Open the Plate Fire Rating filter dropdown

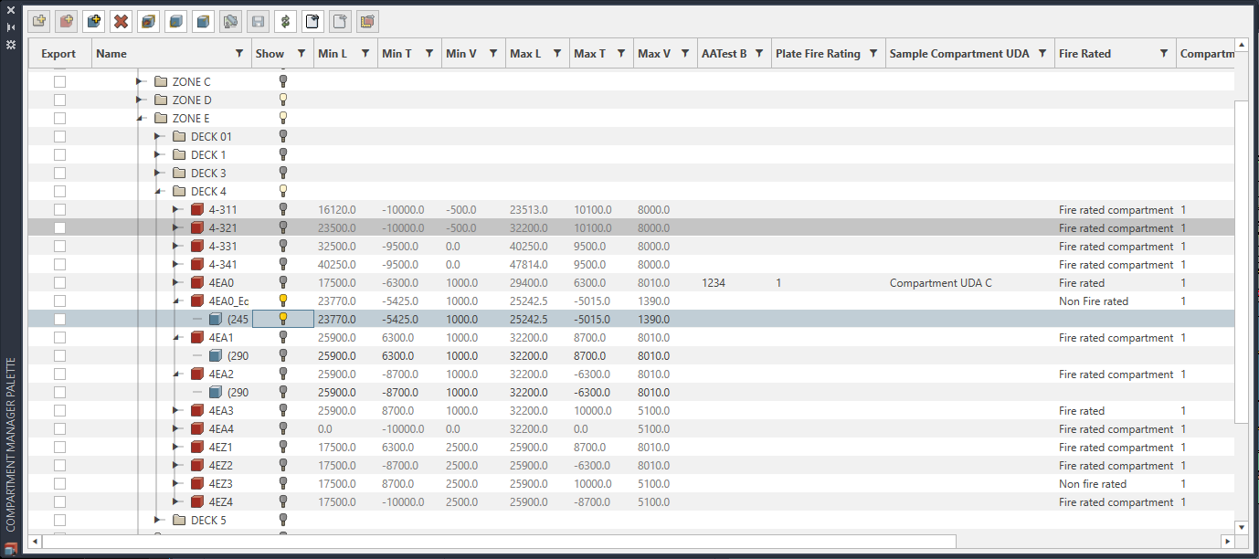point(873,54)
